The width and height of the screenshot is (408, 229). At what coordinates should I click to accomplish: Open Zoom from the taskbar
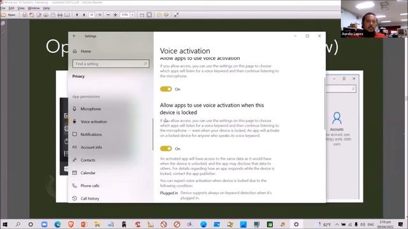pyautogui.click(x=44, y=225)
